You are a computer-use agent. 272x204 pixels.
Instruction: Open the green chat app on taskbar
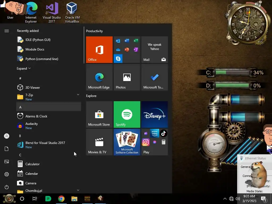coord(48,199)
